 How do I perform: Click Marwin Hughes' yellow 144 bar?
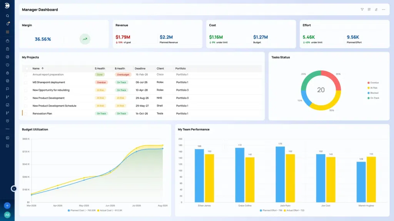(371, 179)
